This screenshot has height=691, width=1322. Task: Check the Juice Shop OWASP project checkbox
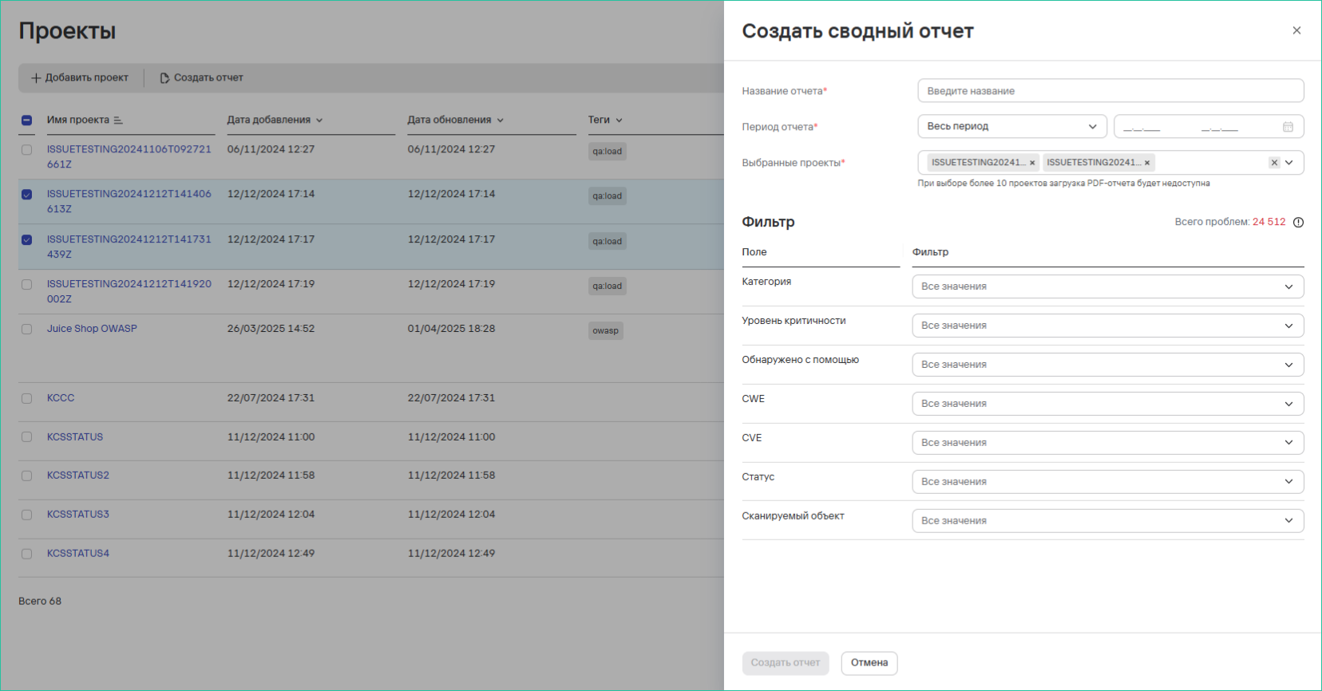27,330
